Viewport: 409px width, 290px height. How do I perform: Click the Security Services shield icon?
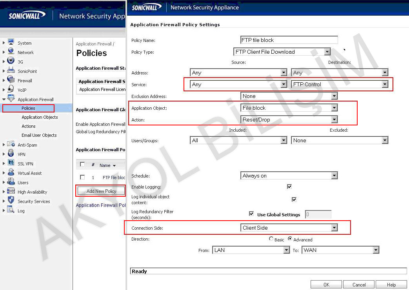click(x=11, y=201)
